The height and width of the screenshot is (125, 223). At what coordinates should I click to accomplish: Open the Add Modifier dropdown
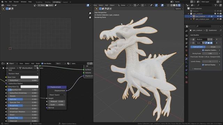point(206,35)
